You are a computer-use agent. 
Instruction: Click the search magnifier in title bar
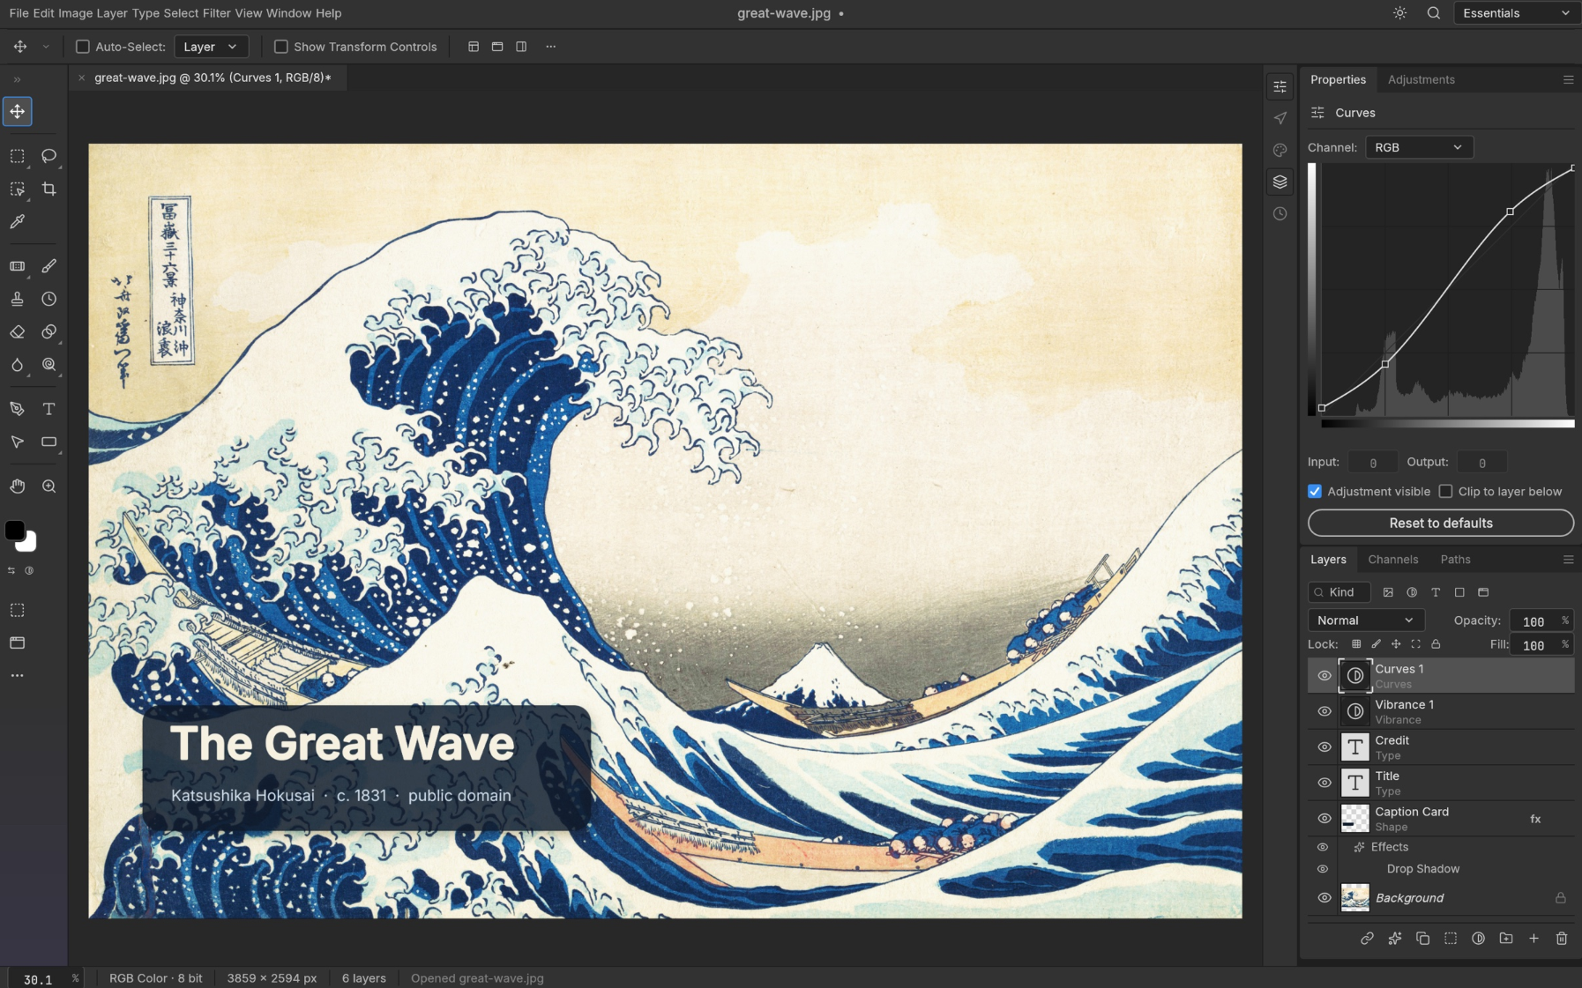1434,13
